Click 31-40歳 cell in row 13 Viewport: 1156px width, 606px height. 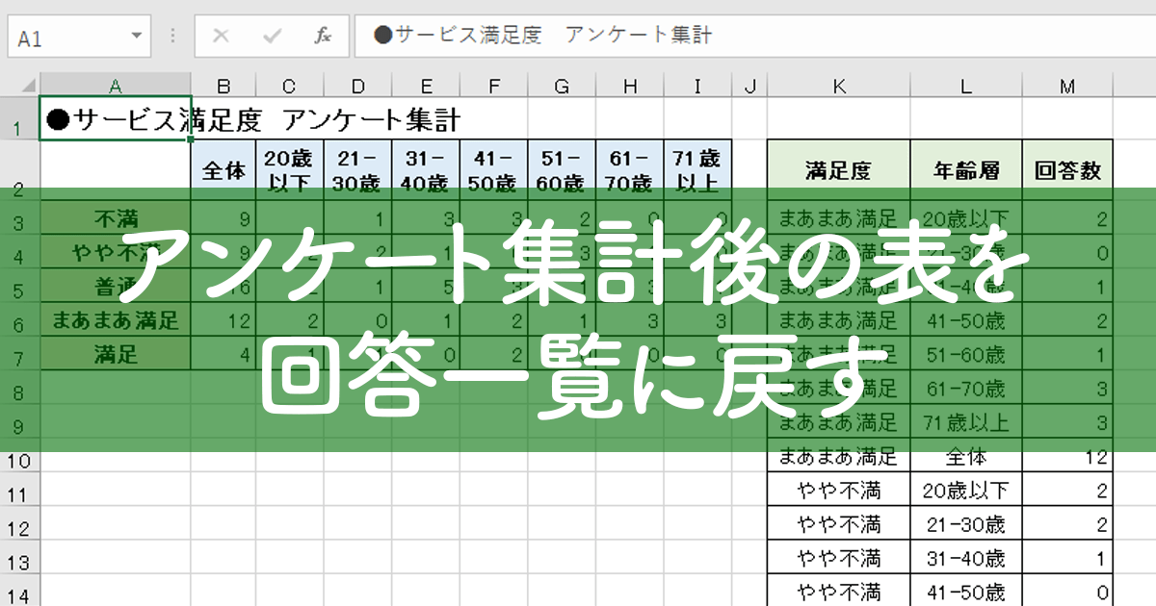point(966,558)
